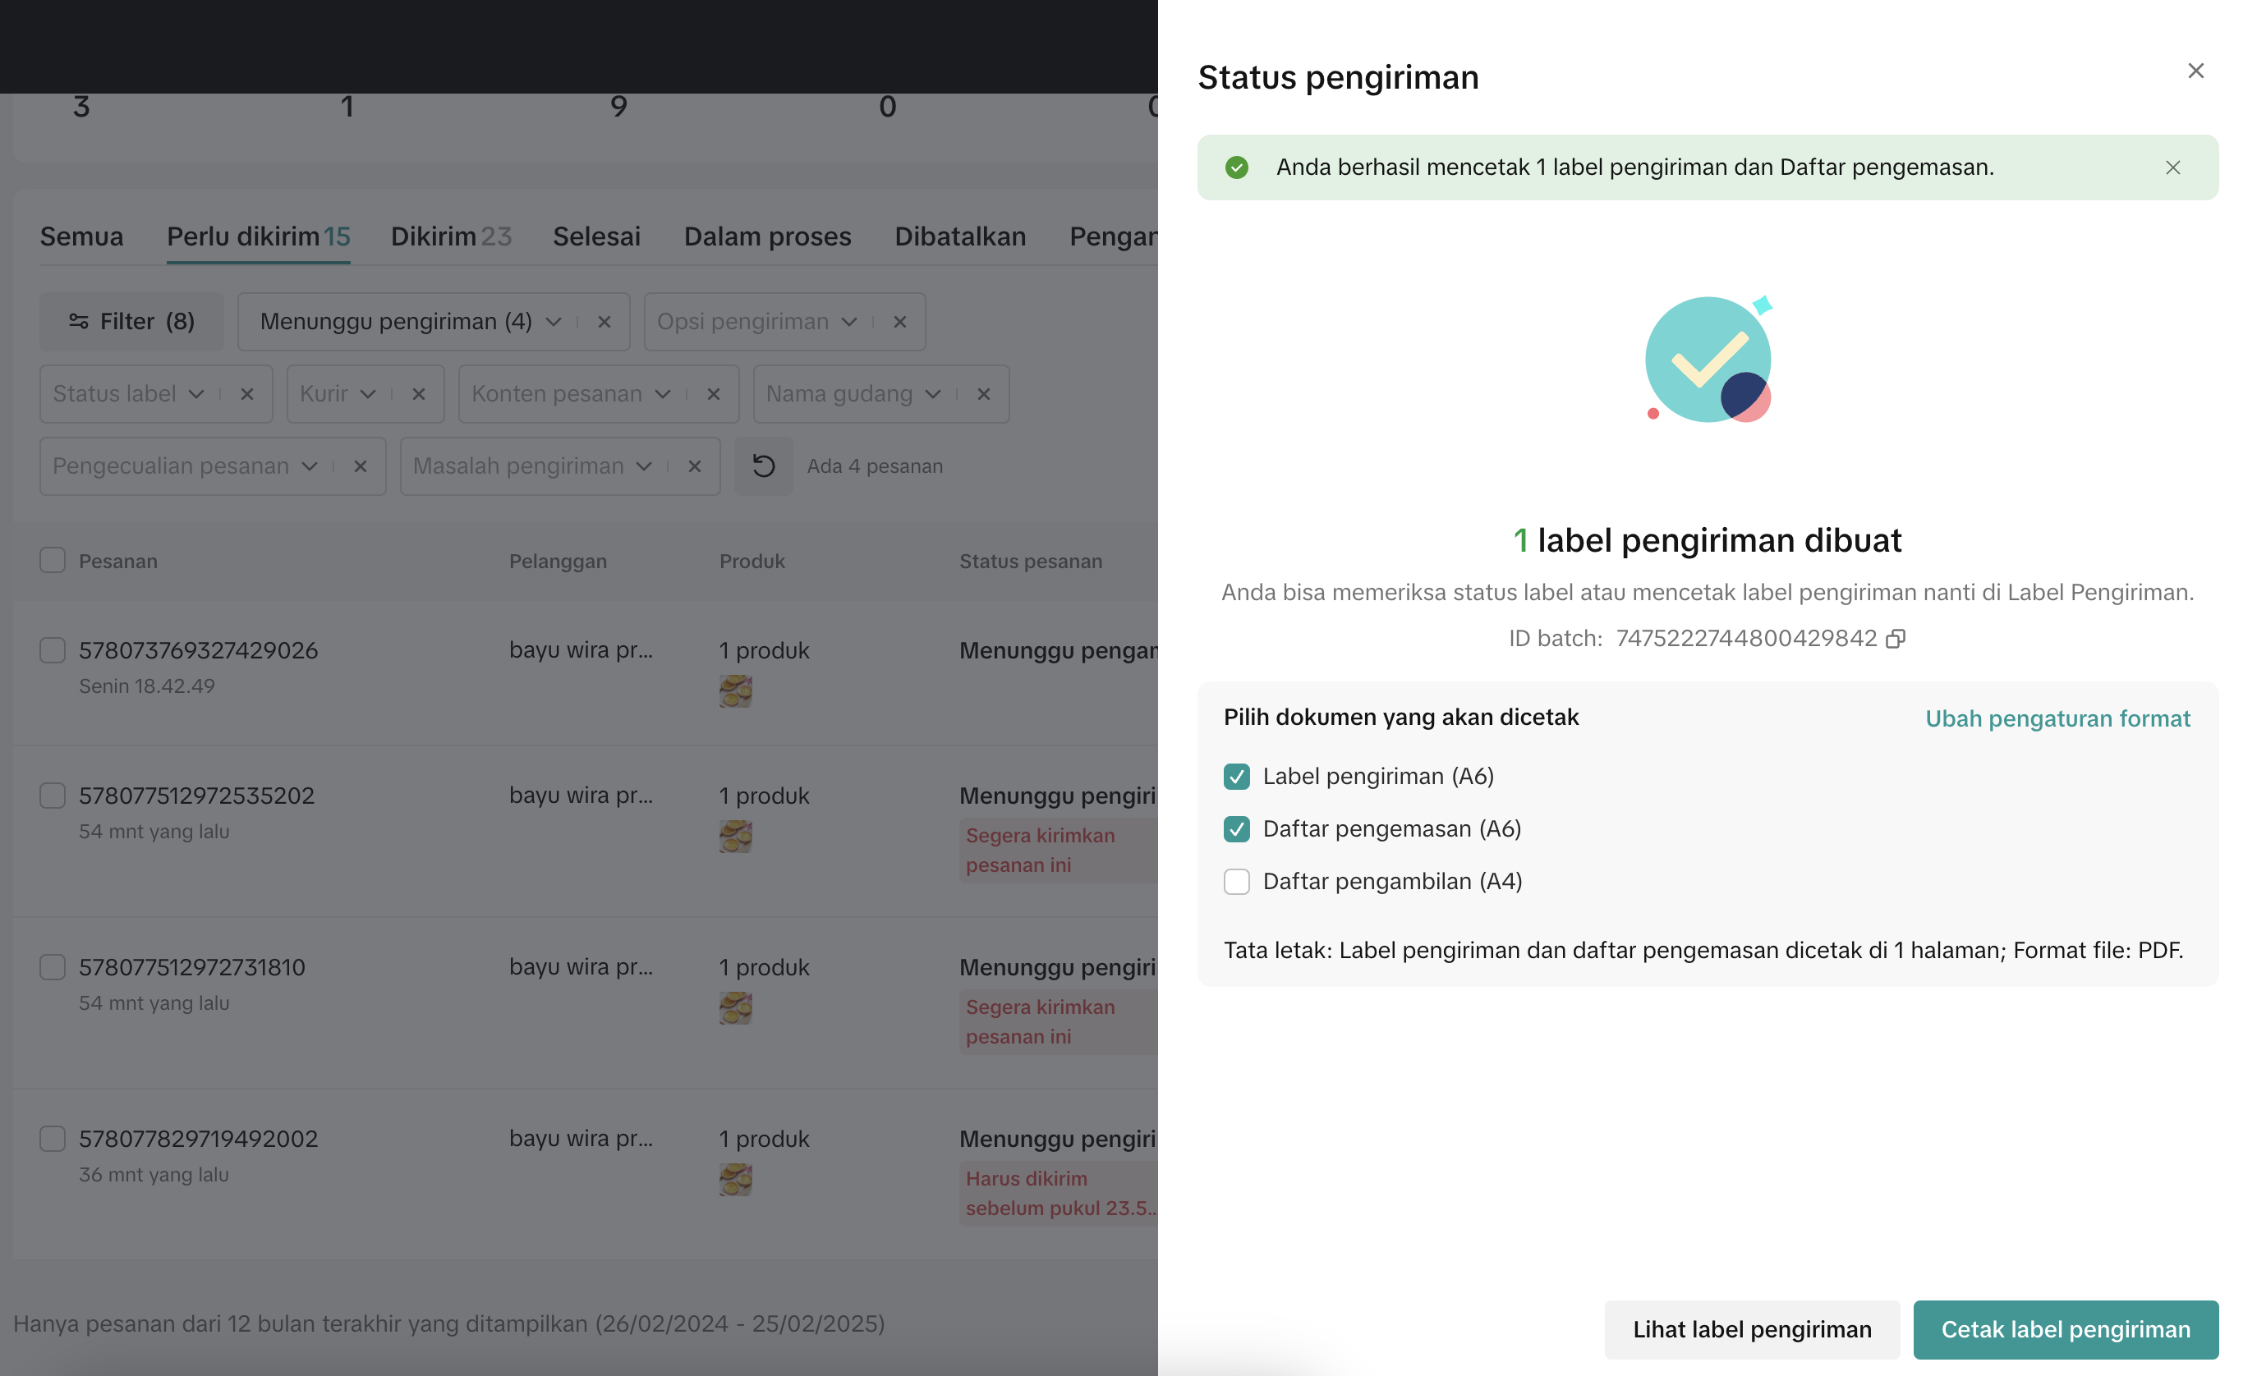The image size is (2257, 1376).
Task: Open the Dibatalkan tab
Action: [959, 237]
